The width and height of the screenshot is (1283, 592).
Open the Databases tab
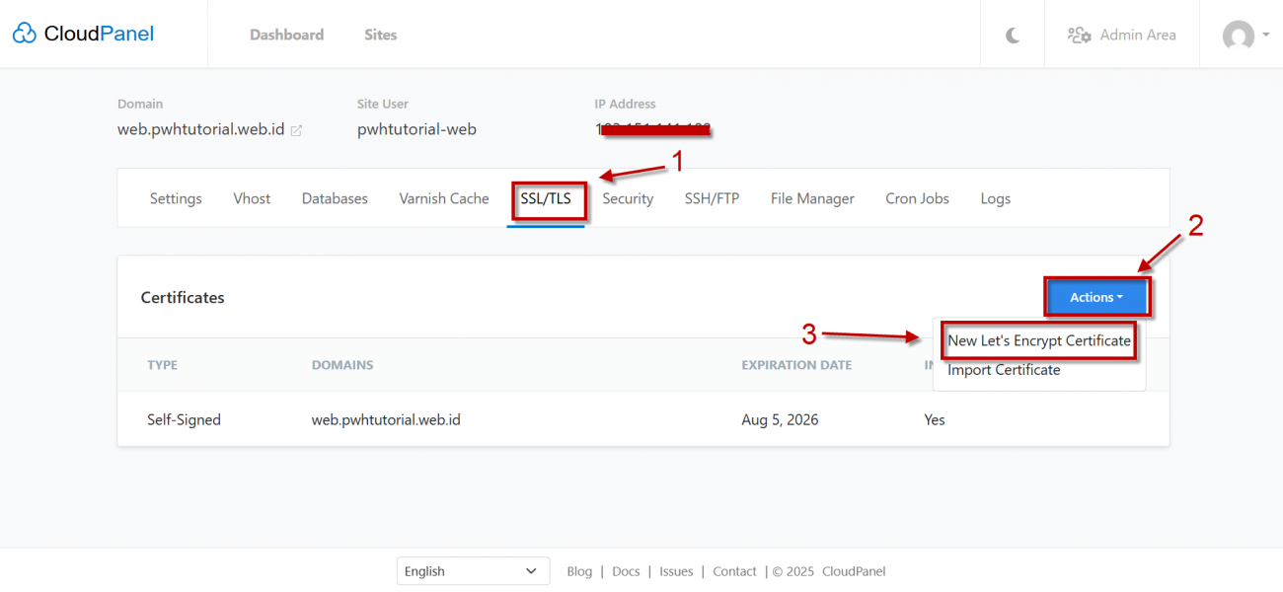coord(335,198)
